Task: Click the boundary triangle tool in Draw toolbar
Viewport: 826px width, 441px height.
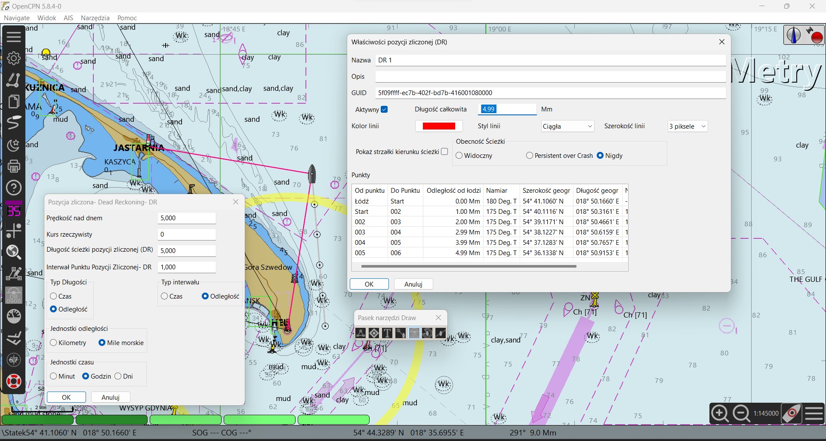Action: pyautogui.click(x=361, y=333)
